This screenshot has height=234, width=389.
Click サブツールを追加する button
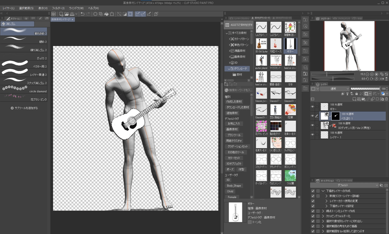pyautogui.click(x=24, y=108)
